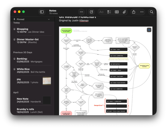Open the Shopping note
Screen dimensions: 167x129
pyautogui.click(x=32, y=30)
